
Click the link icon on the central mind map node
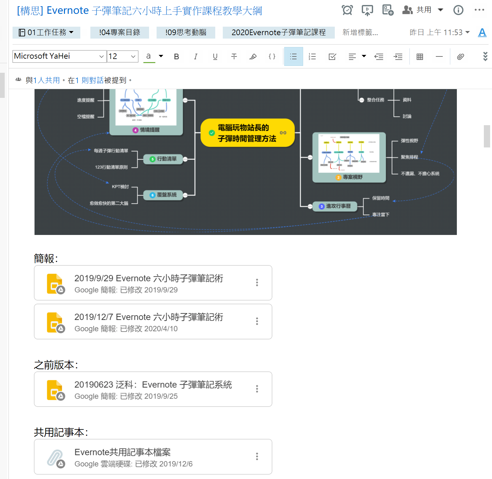pos(283,133)
